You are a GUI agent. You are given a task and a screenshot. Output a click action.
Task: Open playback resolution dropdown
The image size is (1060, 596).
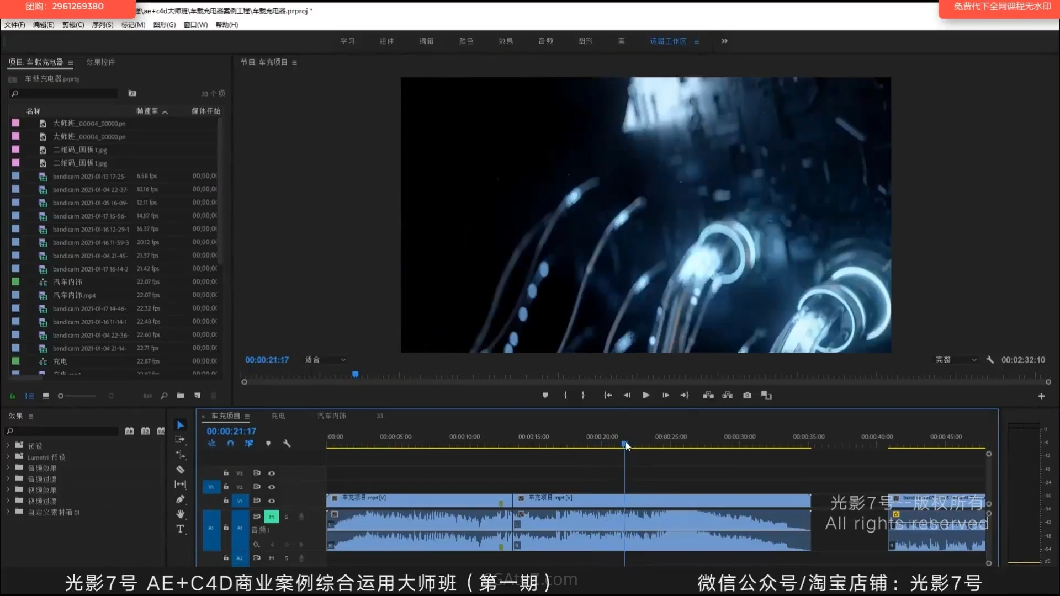click(x=956, y=360)
